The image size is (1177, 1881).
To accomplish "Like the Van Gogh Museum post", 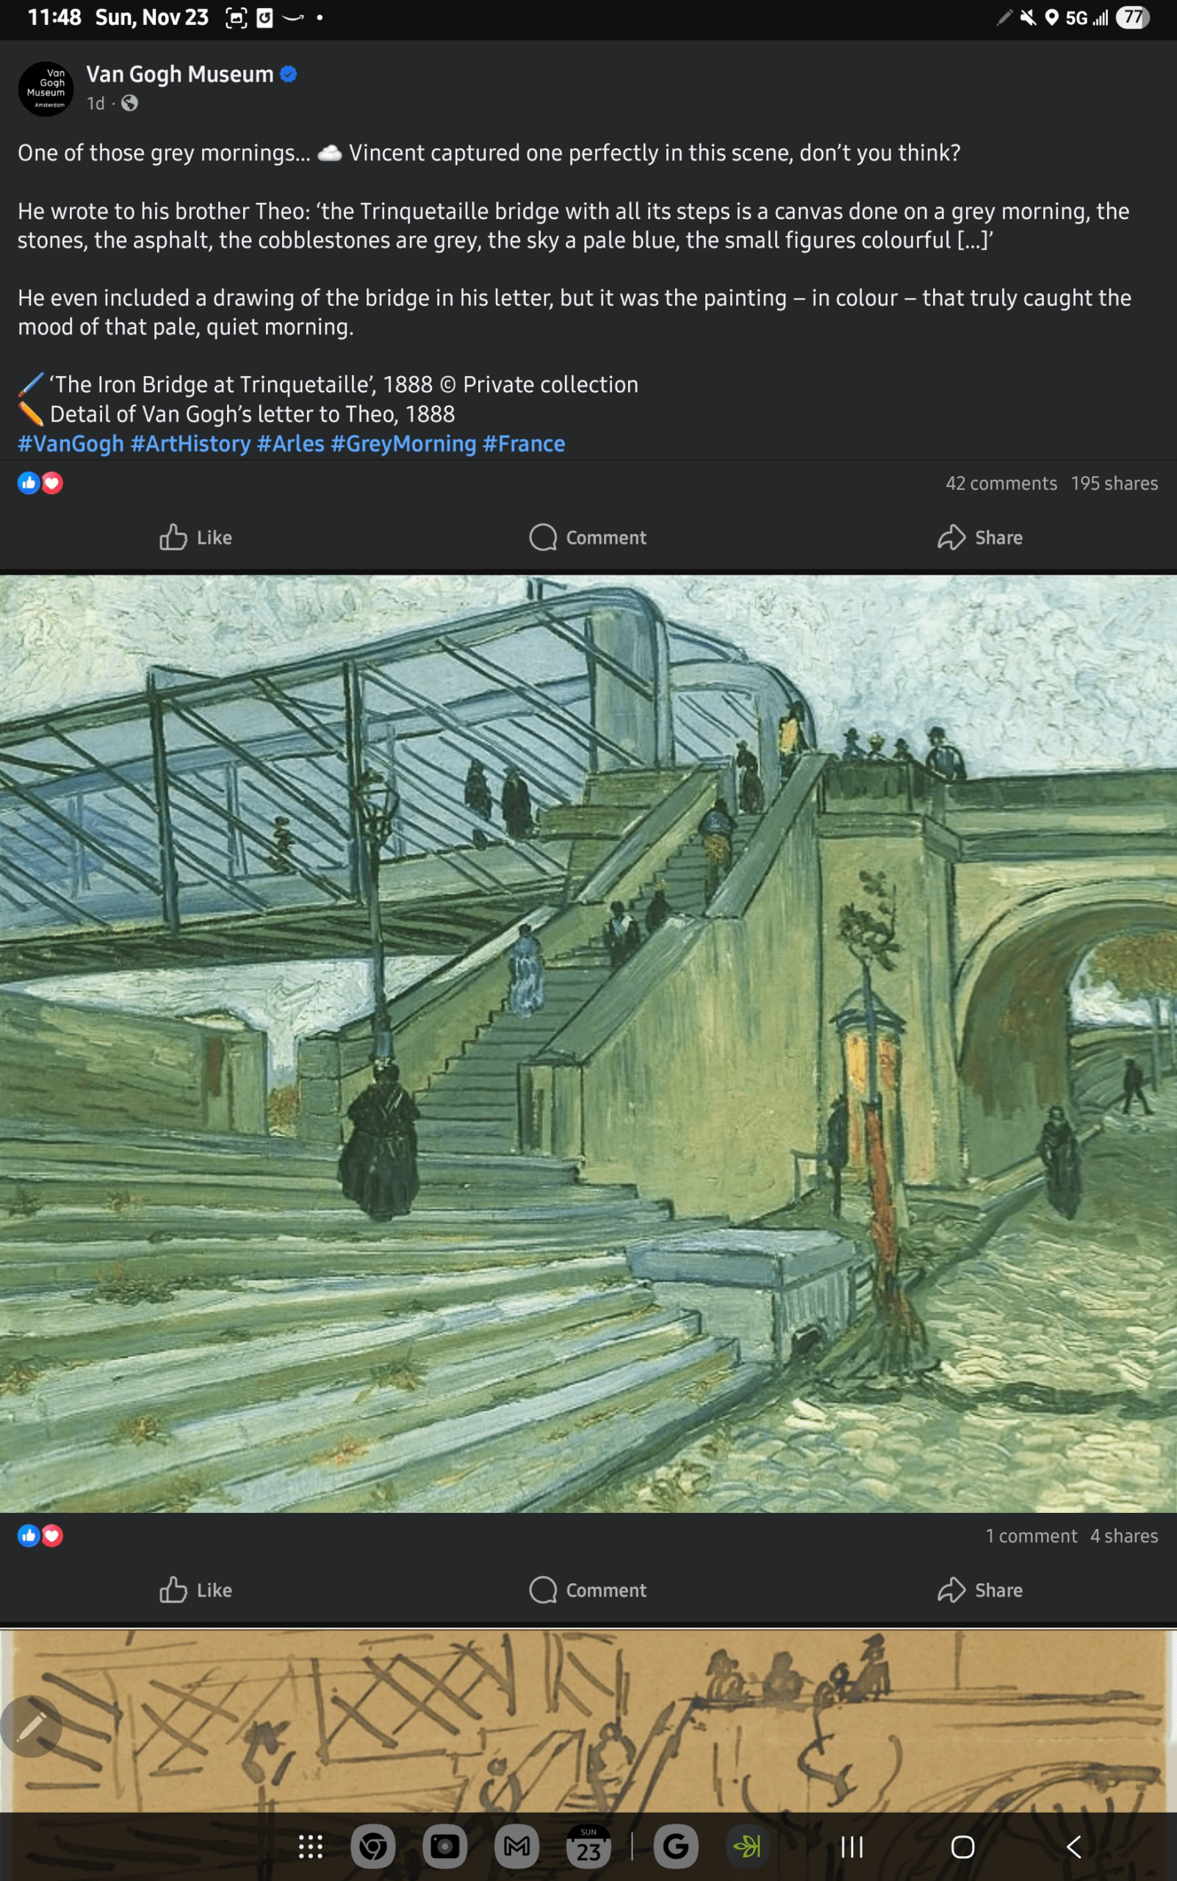I will click(195, 537).
